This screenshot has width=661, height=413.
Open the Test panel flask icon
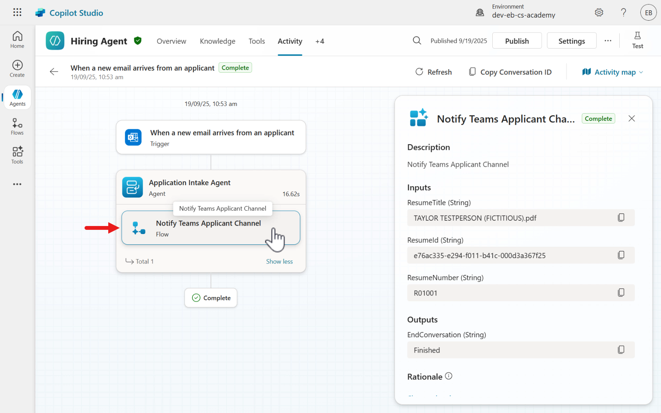pyautogui.click(x=637, y=40)
